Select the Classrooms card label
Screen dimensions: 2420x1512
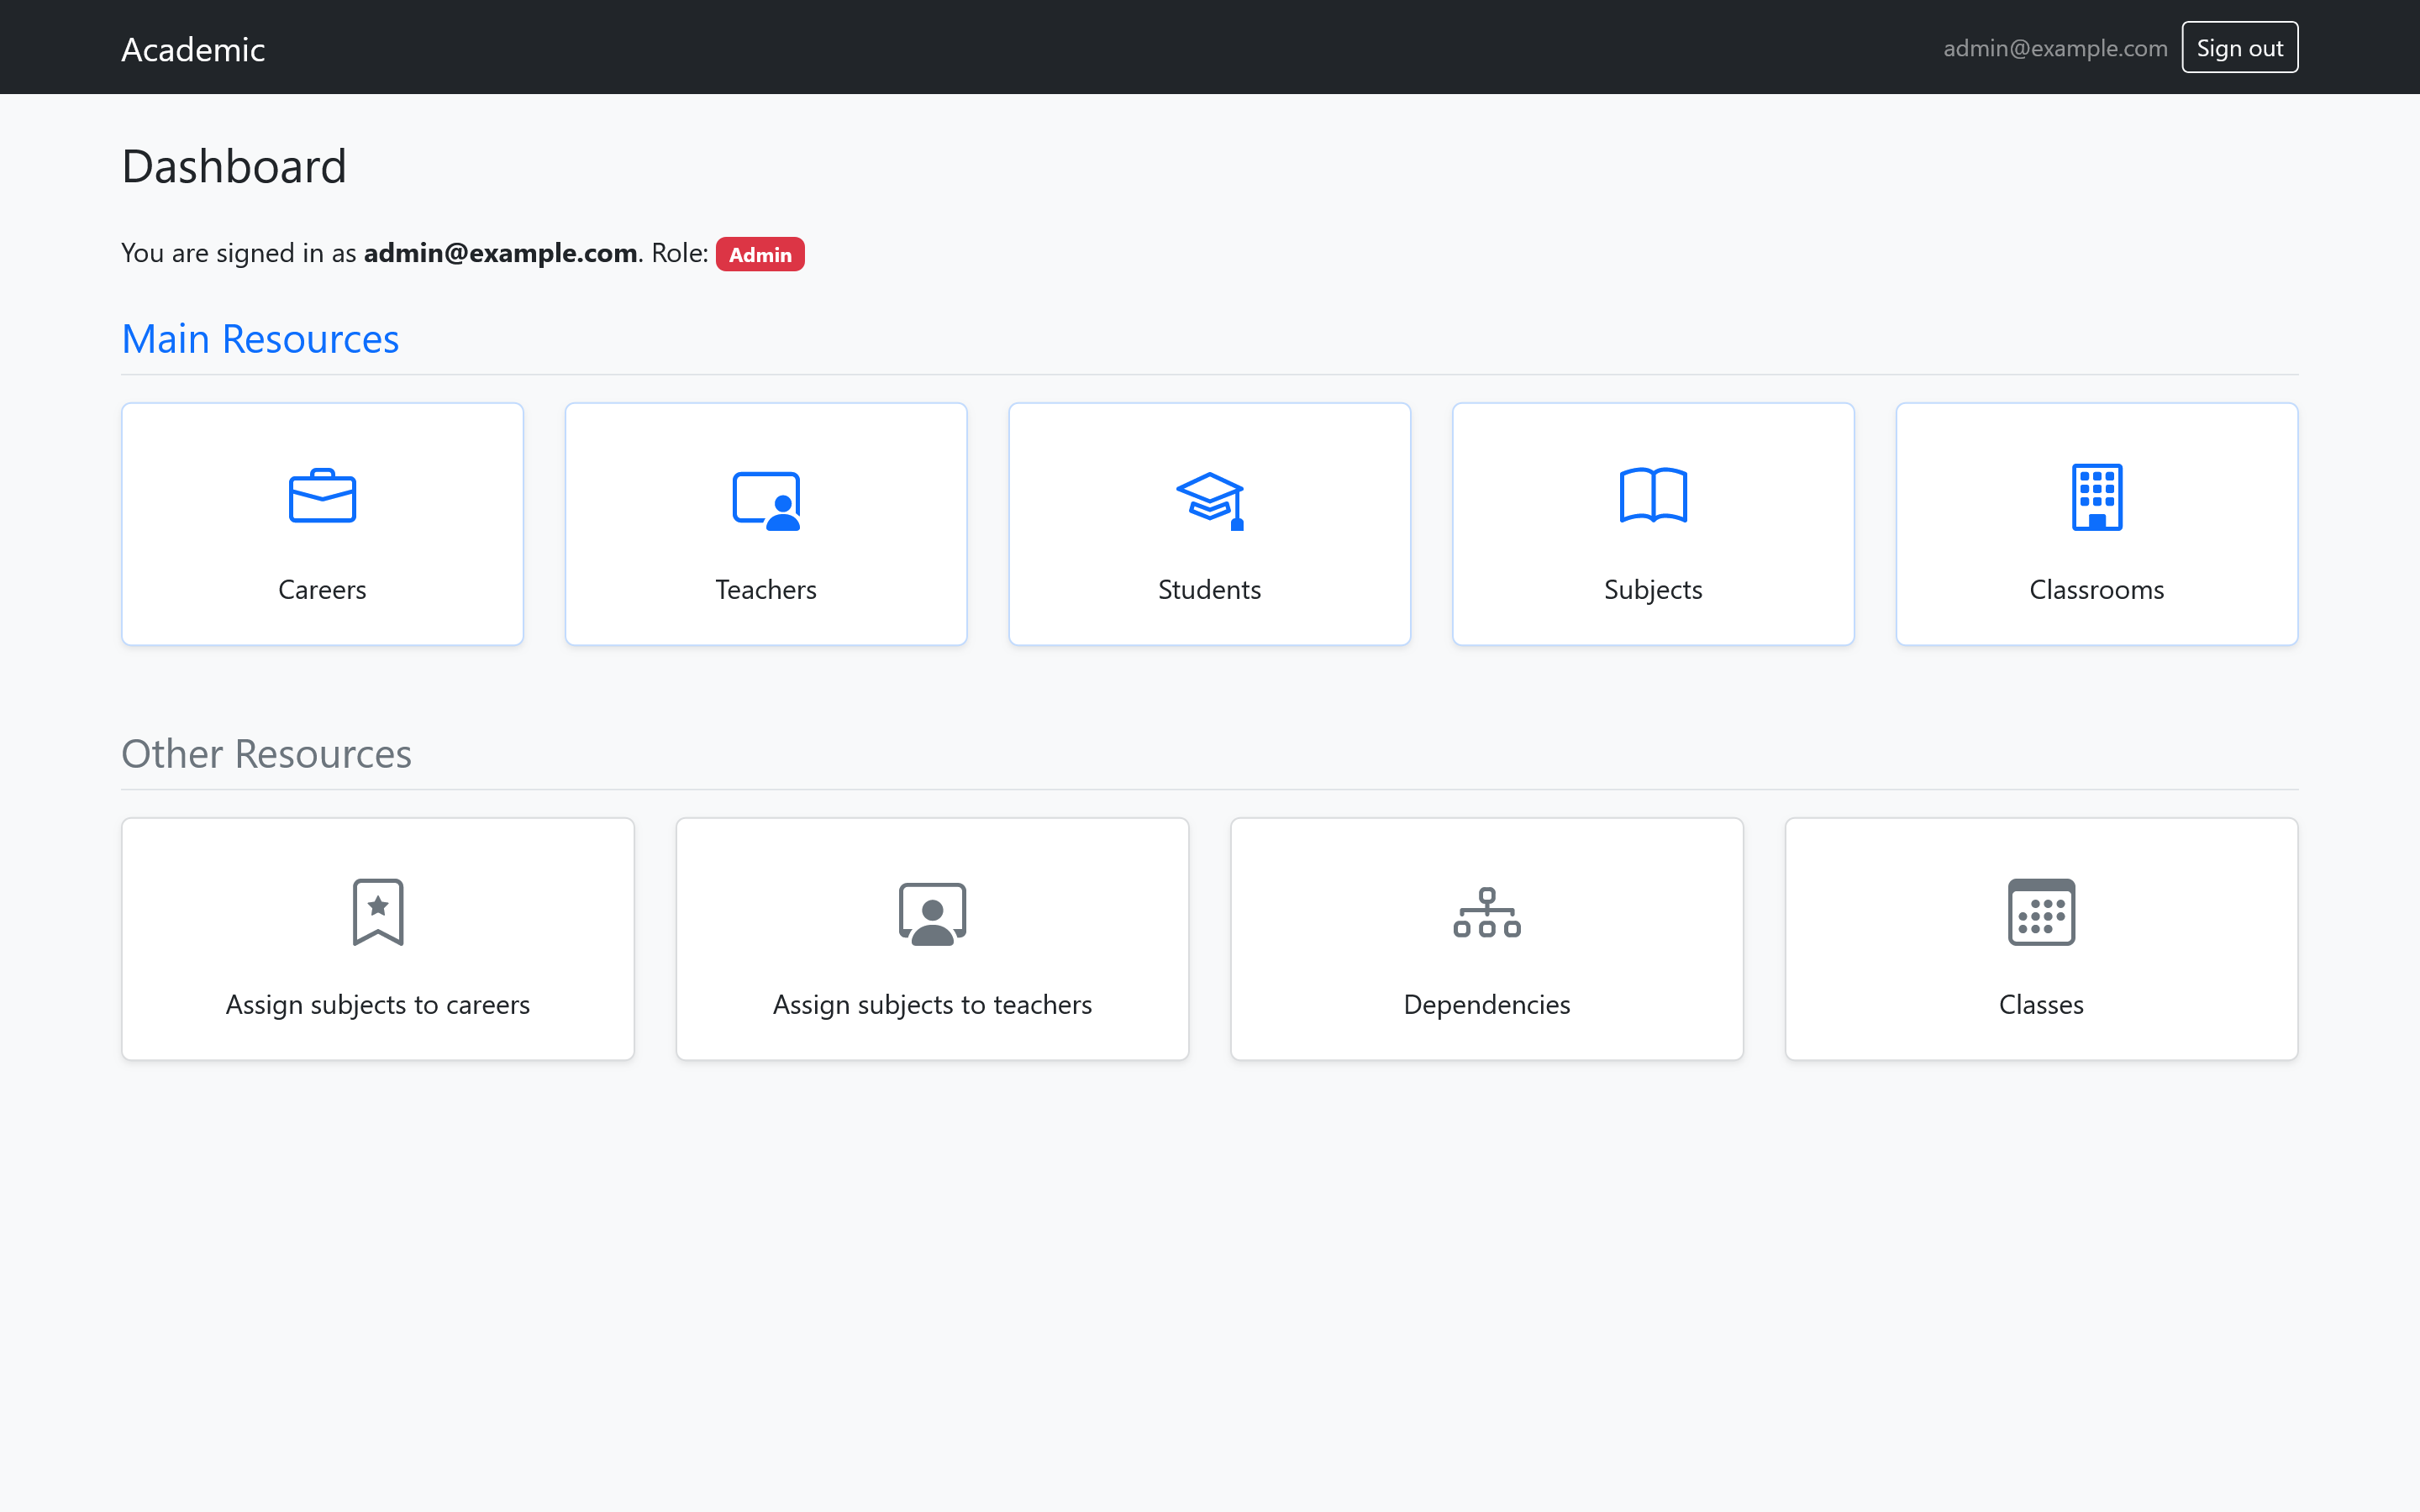[x=2097, y=590]
